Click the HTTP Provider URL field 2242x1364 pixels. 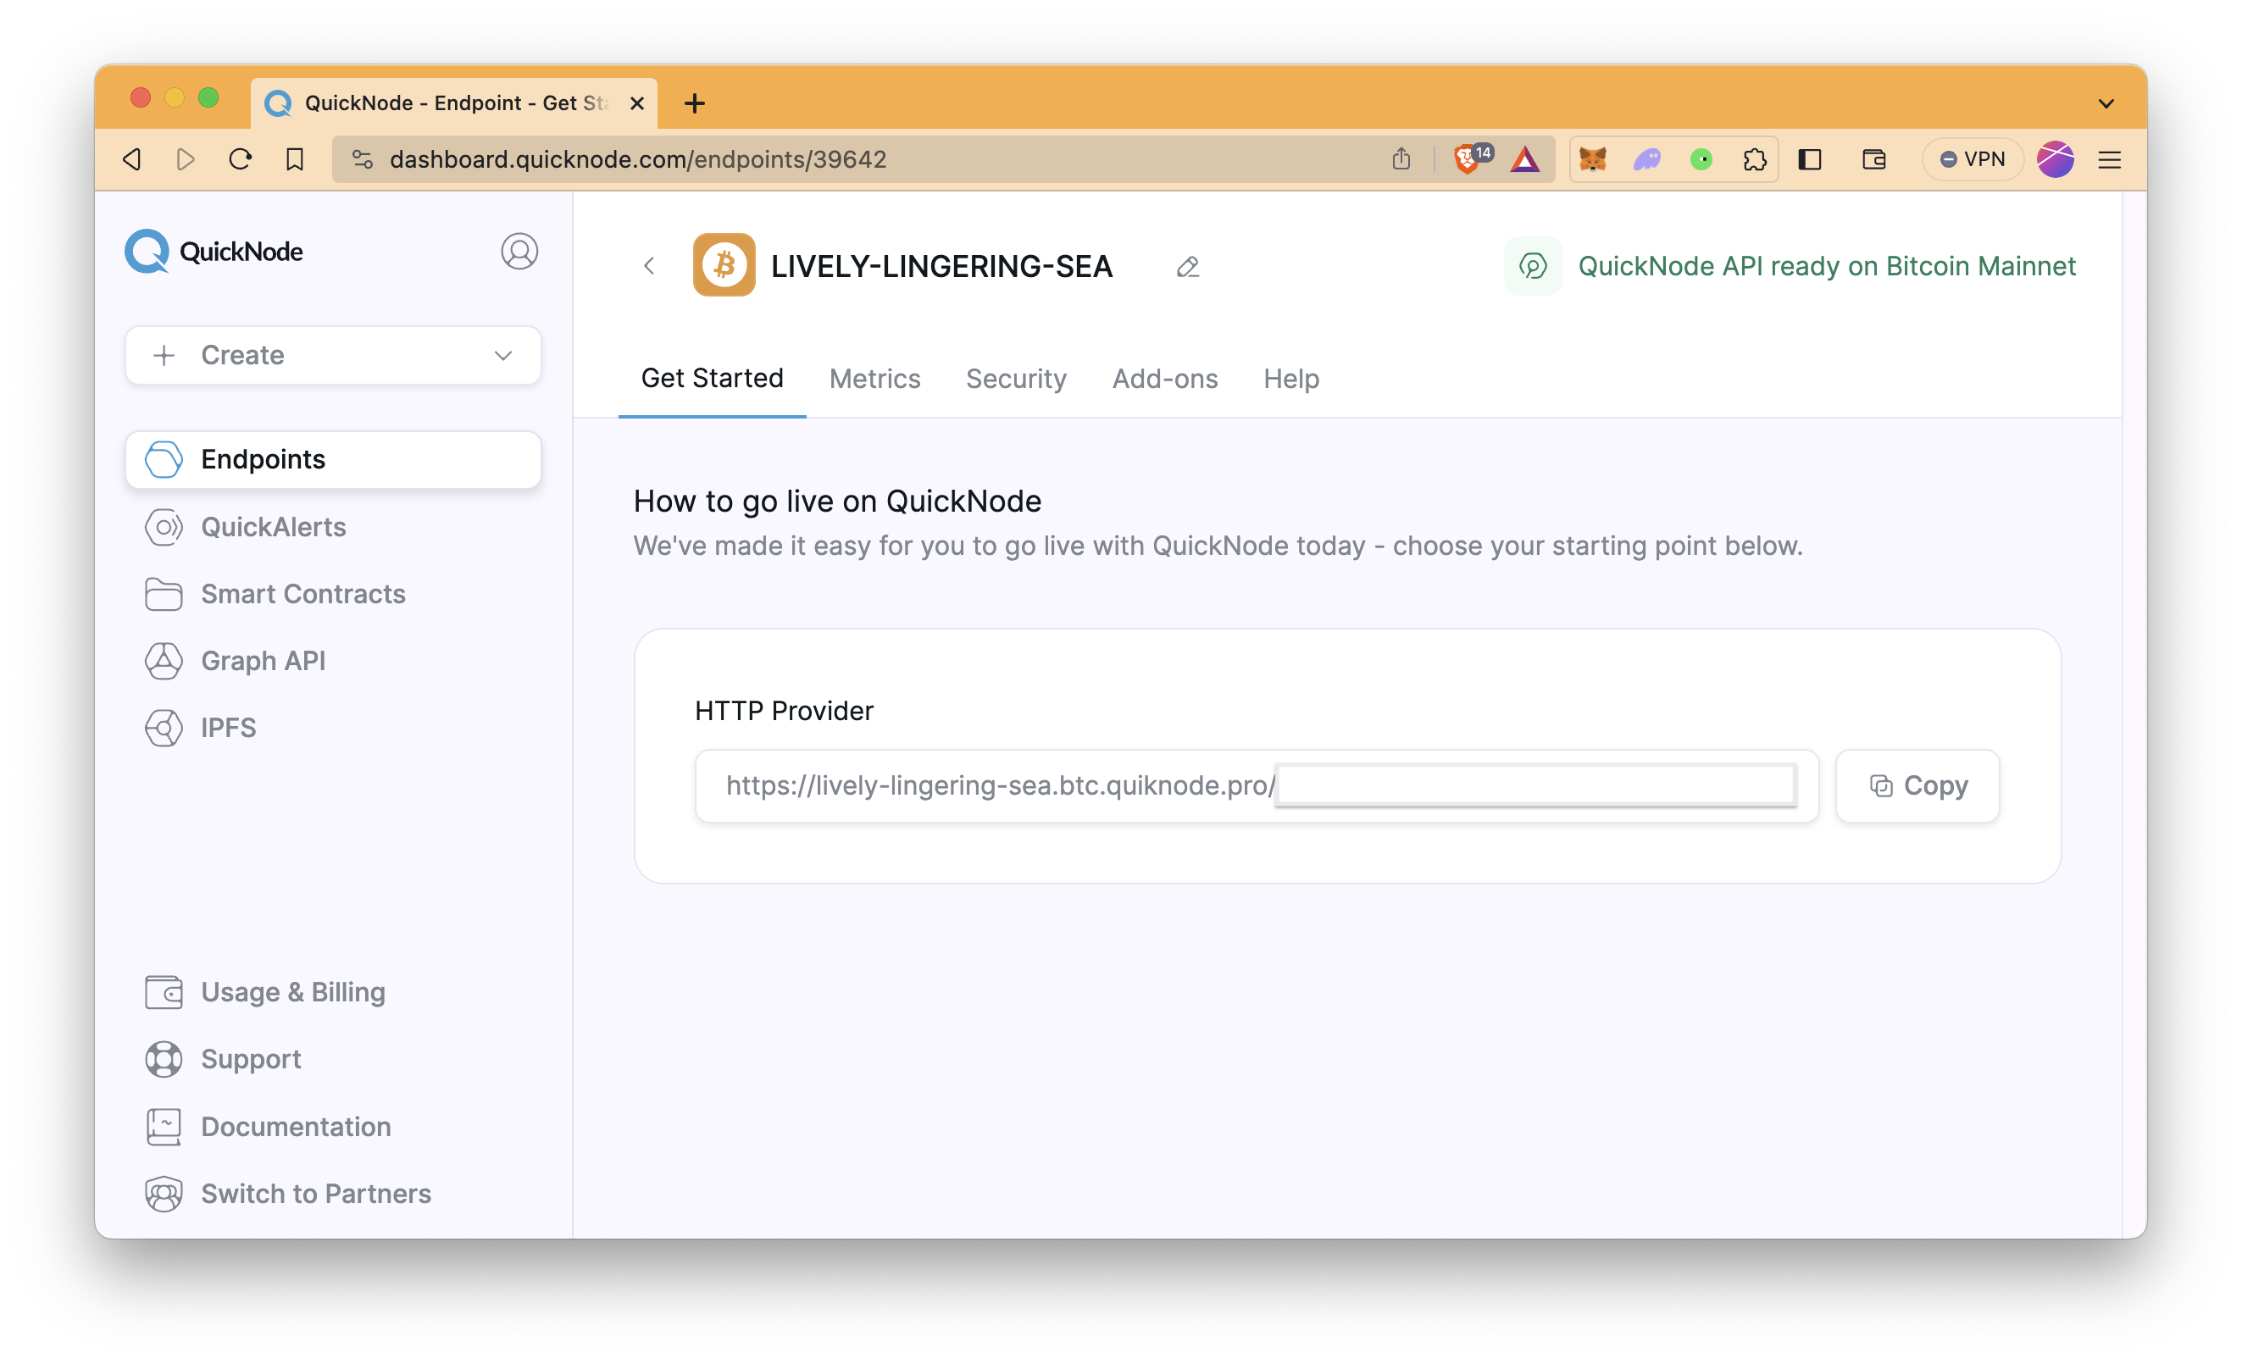[x=1257, y=785]
